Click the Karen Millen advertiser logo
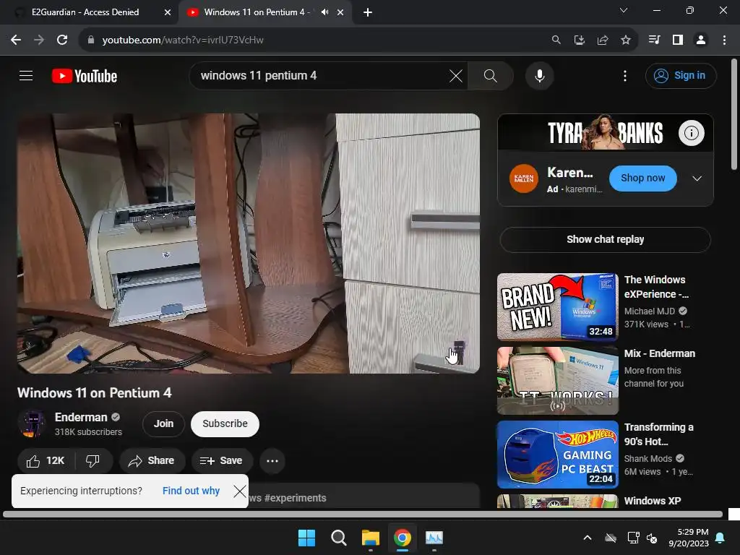Screen dimensions: 740x555 click(524, 178)
